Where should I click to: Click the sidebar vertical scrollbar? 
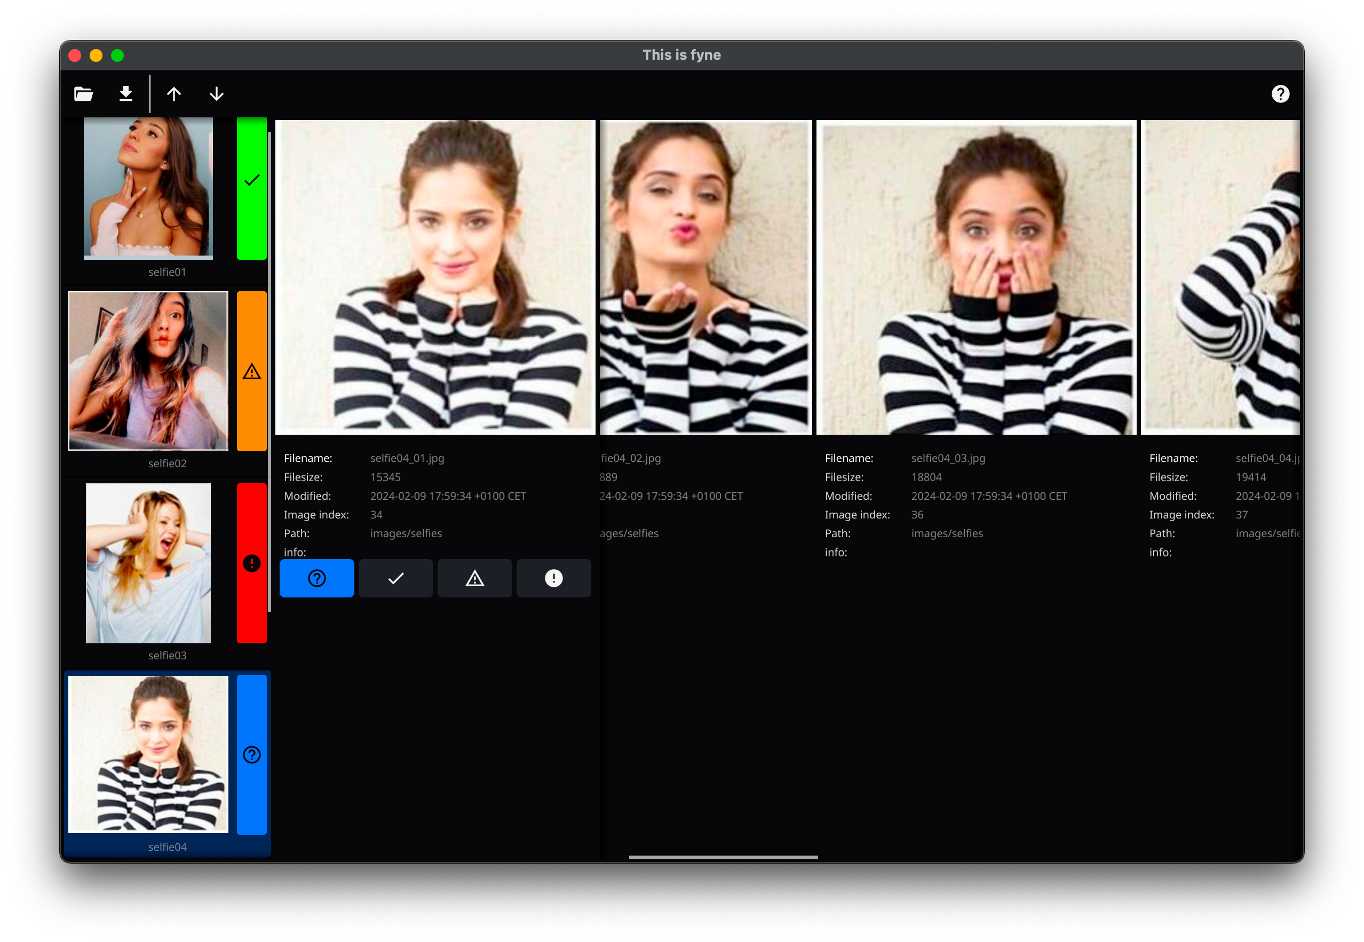click(x=269, y=372)
